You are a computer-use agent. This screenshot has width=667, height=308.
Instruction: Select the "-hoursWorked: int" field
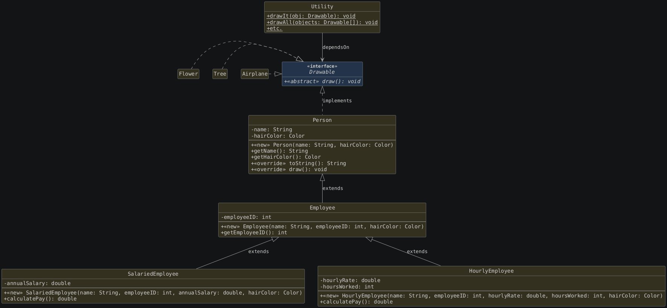347,287
